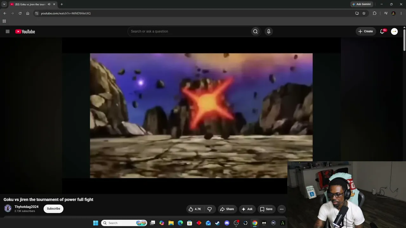Viewport: 406px width, 228px height.
Task: Click the Windows taskbar search box
Action: tap(124, 223)
